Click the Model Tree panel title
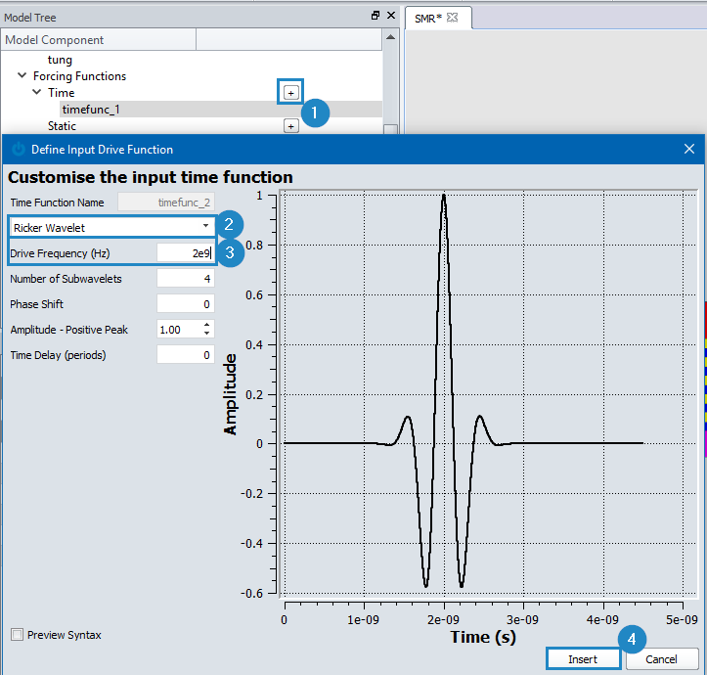The image size is (707, 675). (x=30, y=18)
